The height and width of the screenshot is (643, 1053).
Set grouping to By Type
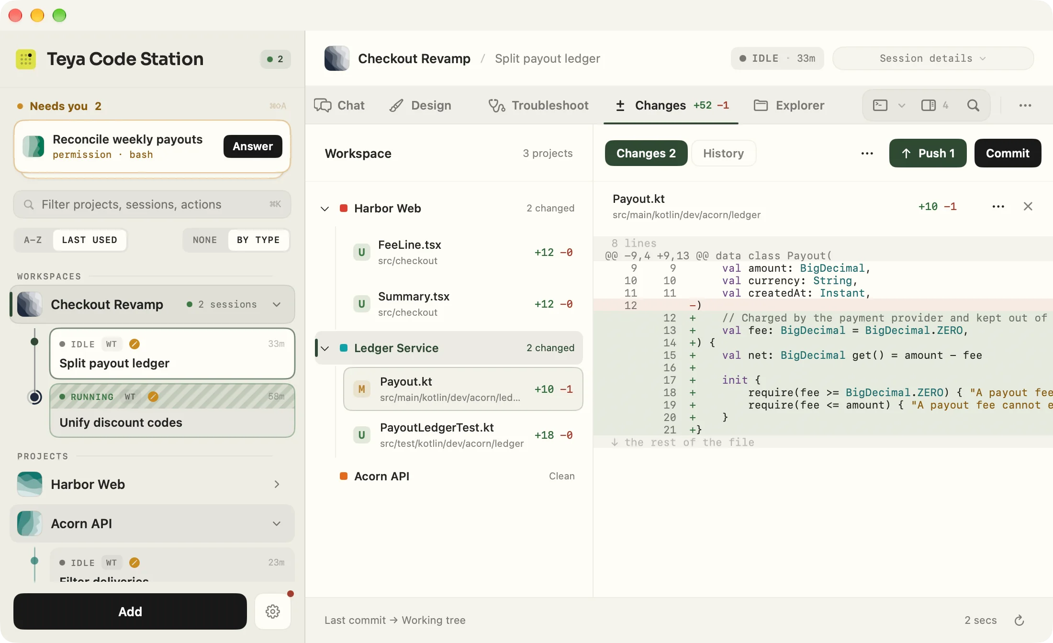(x=258, y=240)
